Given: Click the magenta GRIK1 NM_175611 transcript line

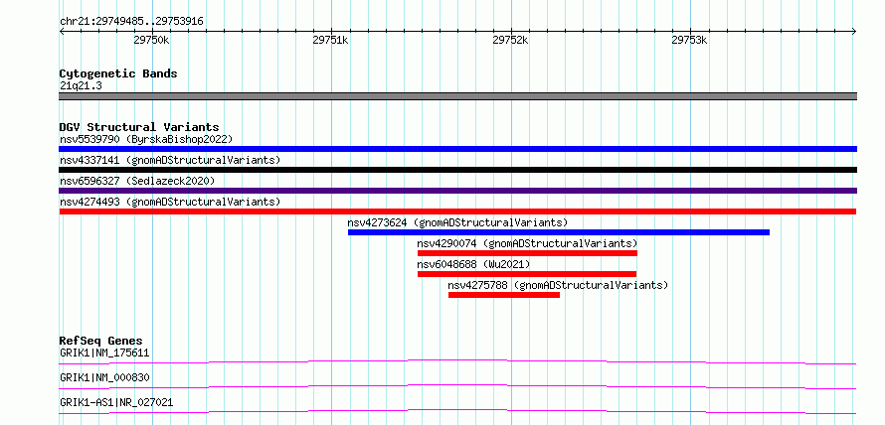Looking at the screenshot, I should 457,361.
